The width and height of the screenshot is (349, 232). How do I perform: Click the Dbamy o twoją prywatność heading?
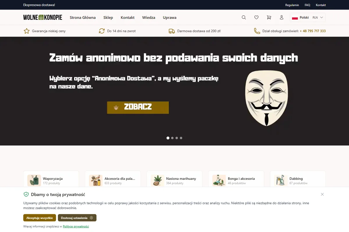click(58, 195)
